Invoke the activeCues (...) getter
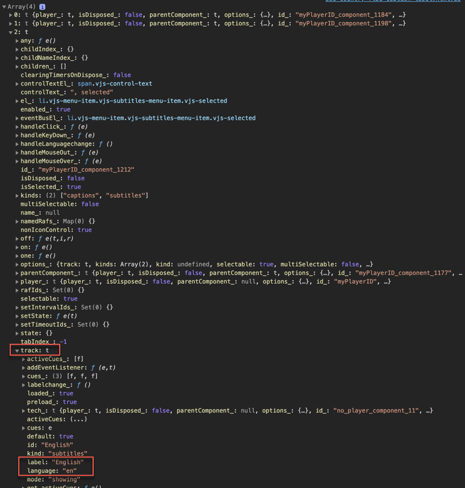The width and height of the screenshot is (465, 488). pyautogui.click(x=79, y=419)
